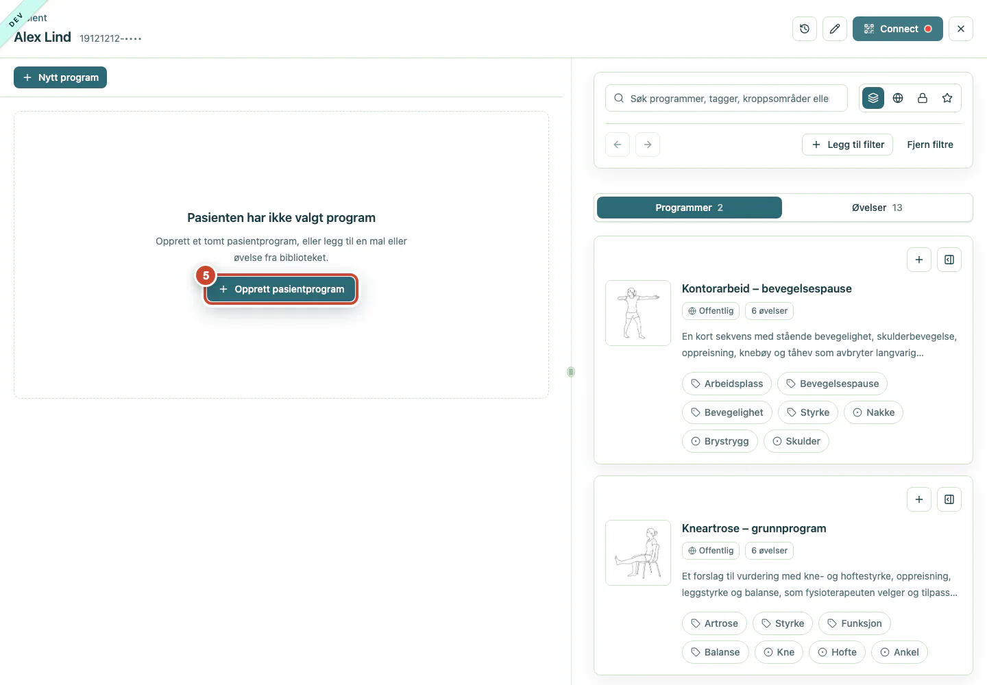The image size is (987, 685).
Task: Select the Artrose tag
Action: 714,623
